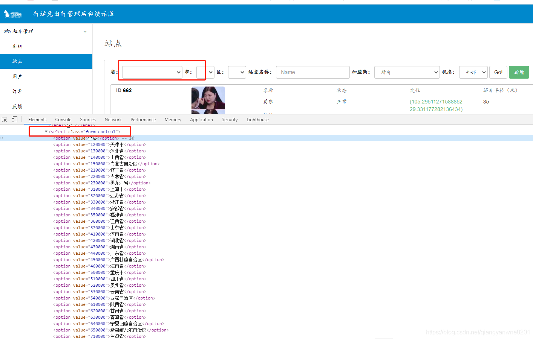Viewport: 533px width, 339px height.
Task: Select the 广东省 option line
Action: tap(100, 253)
